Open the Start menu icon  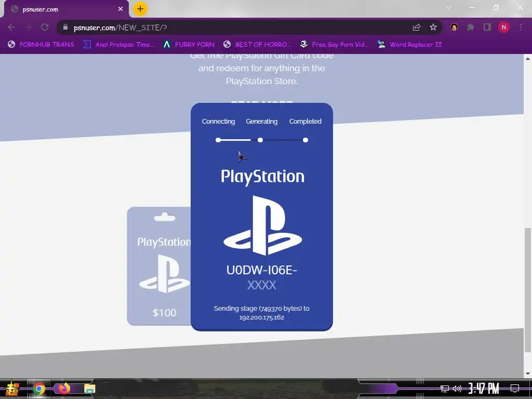[x=12, y=389]
